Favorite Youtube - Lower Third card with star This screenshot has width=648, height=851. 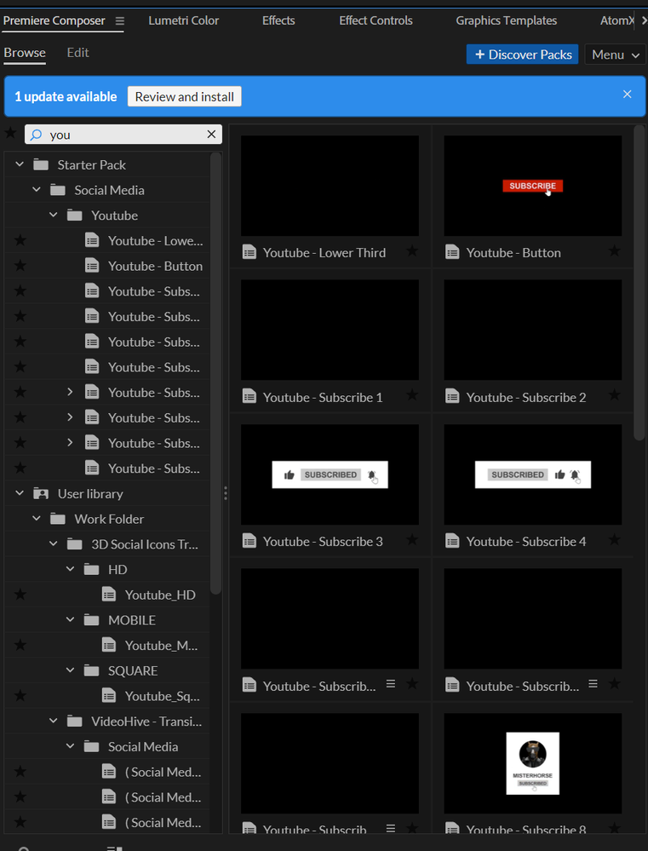(412, 250)
